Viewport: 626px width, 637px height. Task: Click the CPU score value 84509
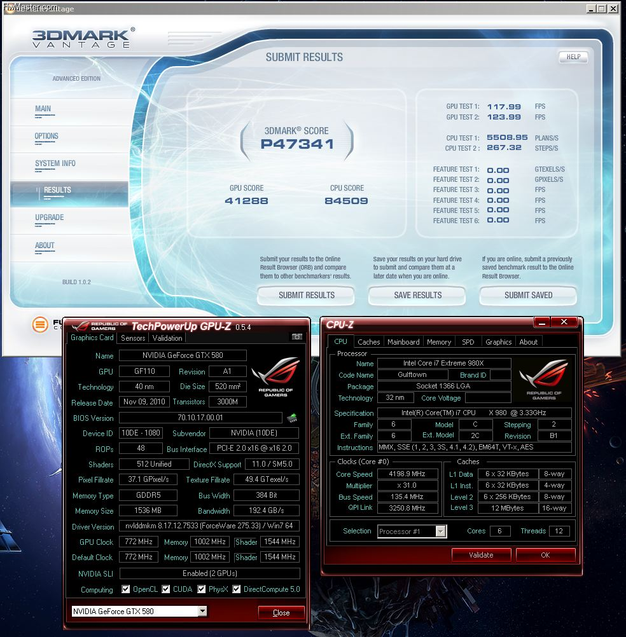346,201
